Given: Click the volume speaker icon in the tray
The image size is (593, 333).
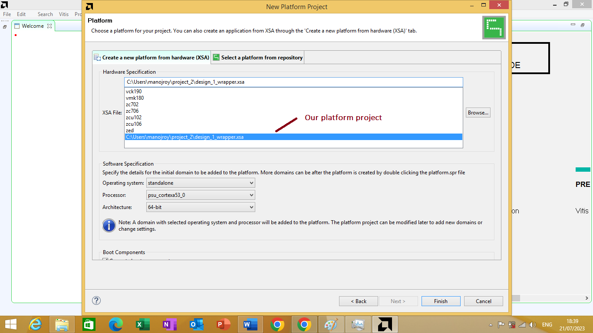Looking at the screenshot, I should (x=533, y=324).
